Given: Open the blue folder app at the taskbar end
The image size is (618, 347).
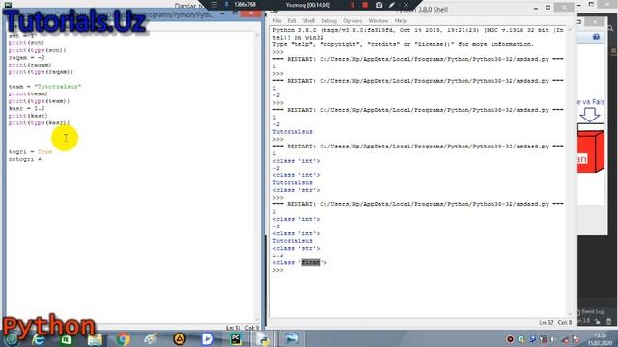Looking at the screenshot, I should pos(292,339).
